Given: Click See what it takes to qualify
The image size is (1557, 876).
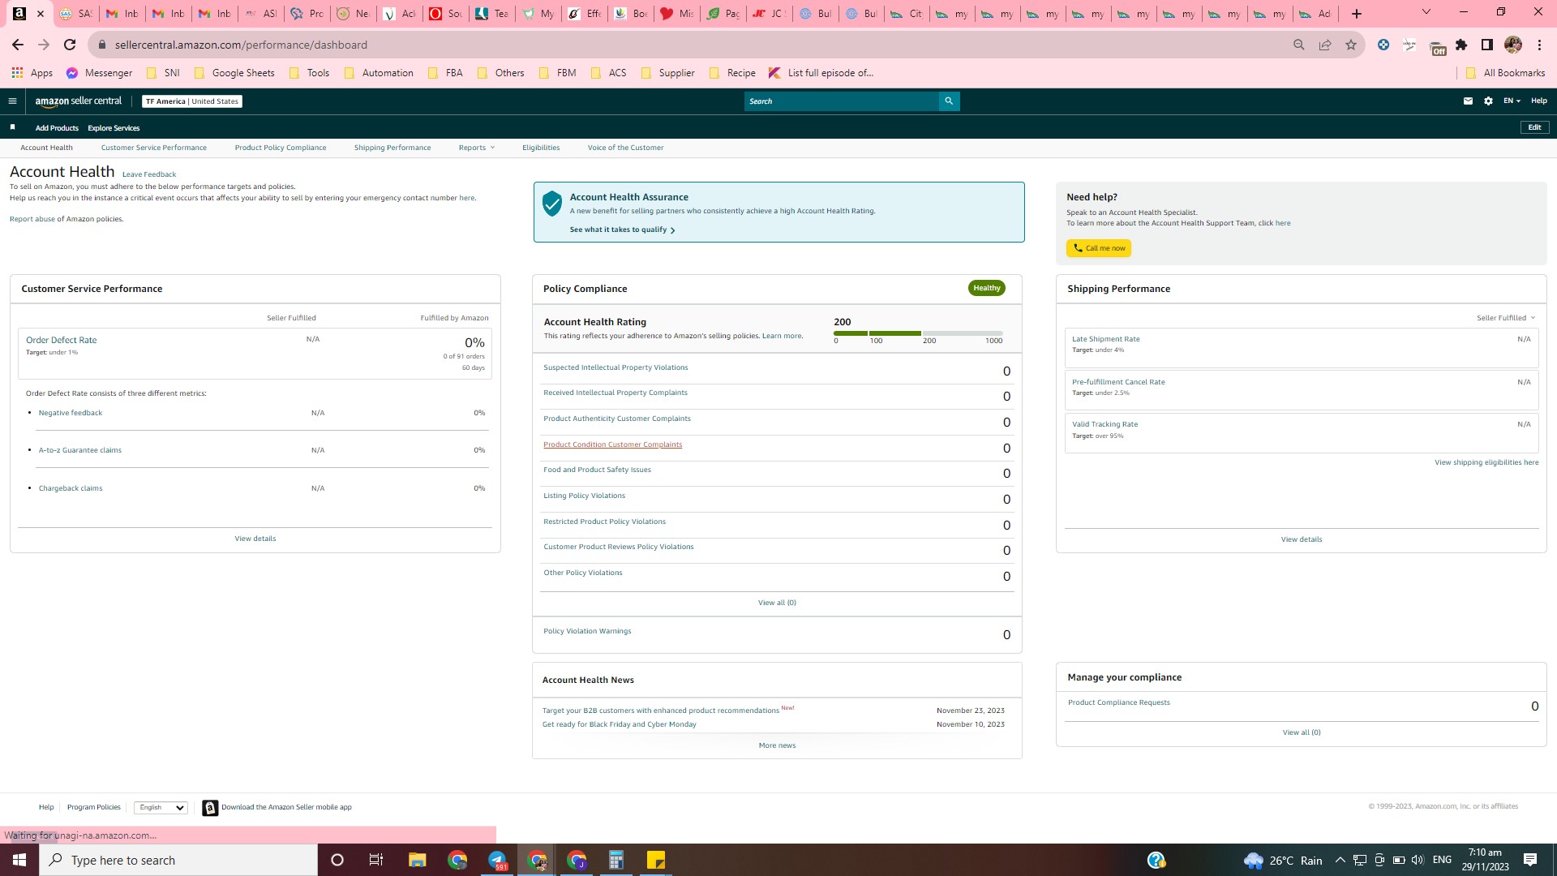Looking at the screenshot, I should [623, 230].
